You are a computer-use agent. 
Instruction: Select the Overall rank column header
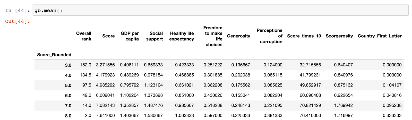(x=84, y=36)
